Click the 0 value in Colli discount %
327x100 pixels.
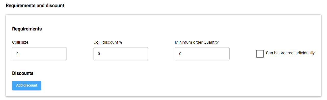(99, 54)
